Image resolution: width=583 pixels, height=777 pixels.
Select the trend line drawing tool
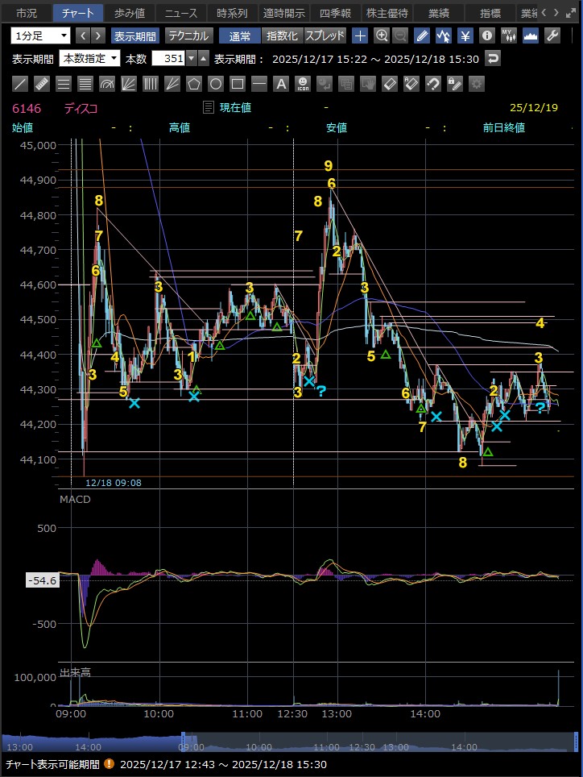[21, 83]
